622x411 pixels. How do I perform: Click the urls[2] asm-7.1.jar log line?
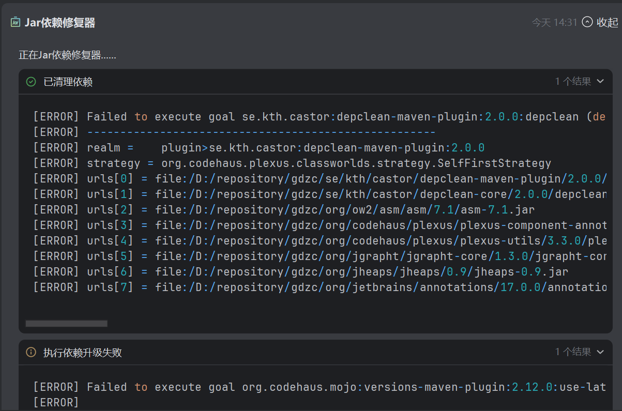pyautogui.click(x=283, y=209)
